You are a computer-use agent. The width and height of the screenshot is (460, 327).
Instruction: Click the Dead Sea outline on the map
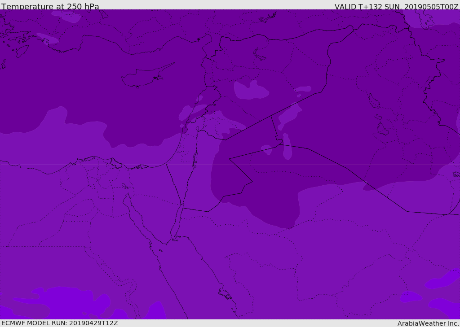pos(195,160)
